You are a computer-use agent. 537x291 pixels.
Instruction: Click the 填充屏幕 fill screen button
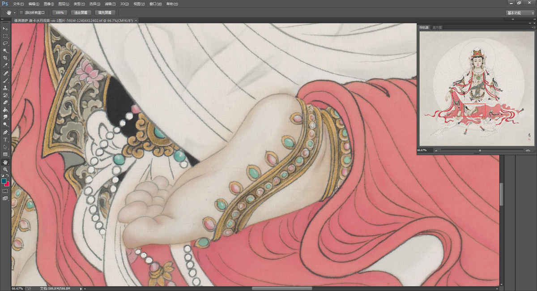105,13
